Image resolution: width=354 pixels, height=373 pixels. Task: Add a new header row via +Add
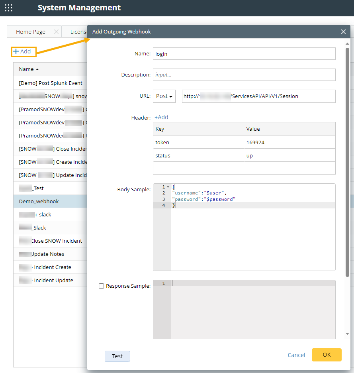coord(161,117)
